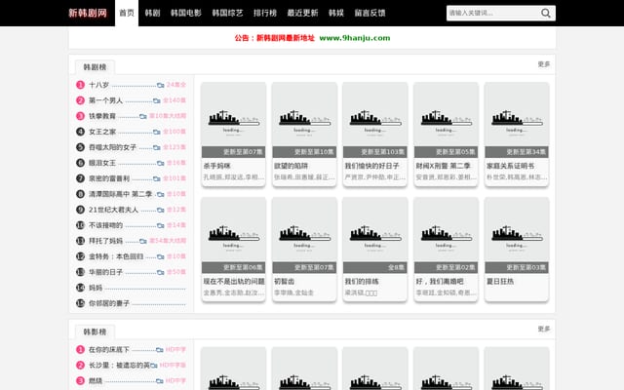This screenshot has height=390, width=624.
Task: Go to the 首页 home tab
Action: point(127,13)
